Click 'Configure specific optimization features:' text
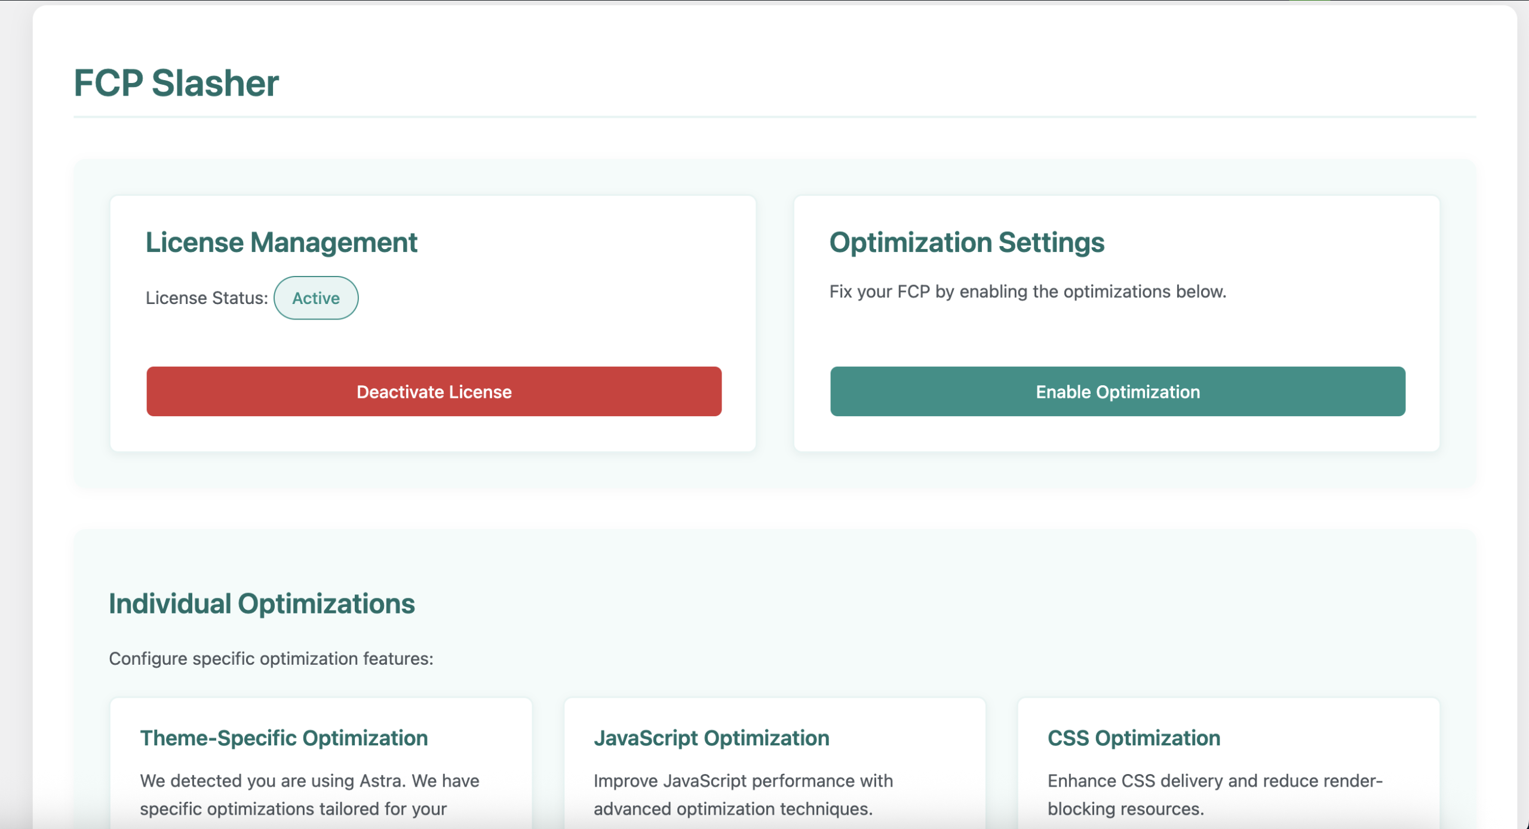Screen dimensions: 1529x829 (271, 658)
